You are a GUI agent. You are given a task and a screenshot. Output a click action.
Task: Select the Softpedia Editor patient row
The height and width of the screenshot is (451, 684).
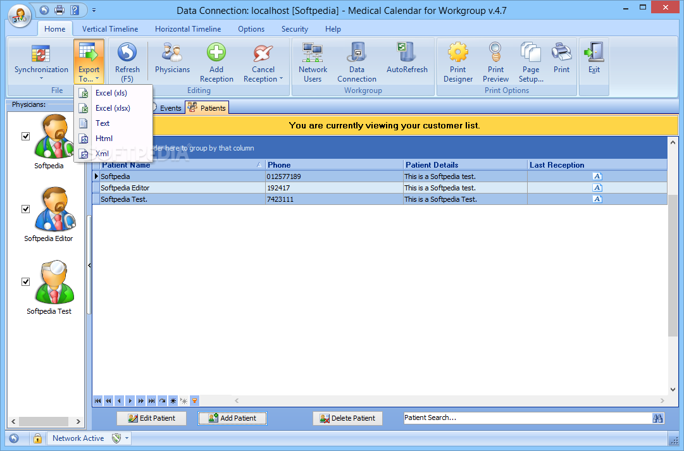tap(380, 188)
